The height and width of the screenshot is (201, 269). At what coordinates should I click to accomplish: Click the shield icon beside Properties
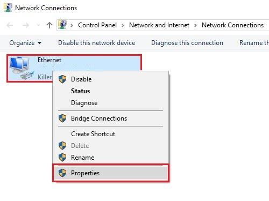62,173
